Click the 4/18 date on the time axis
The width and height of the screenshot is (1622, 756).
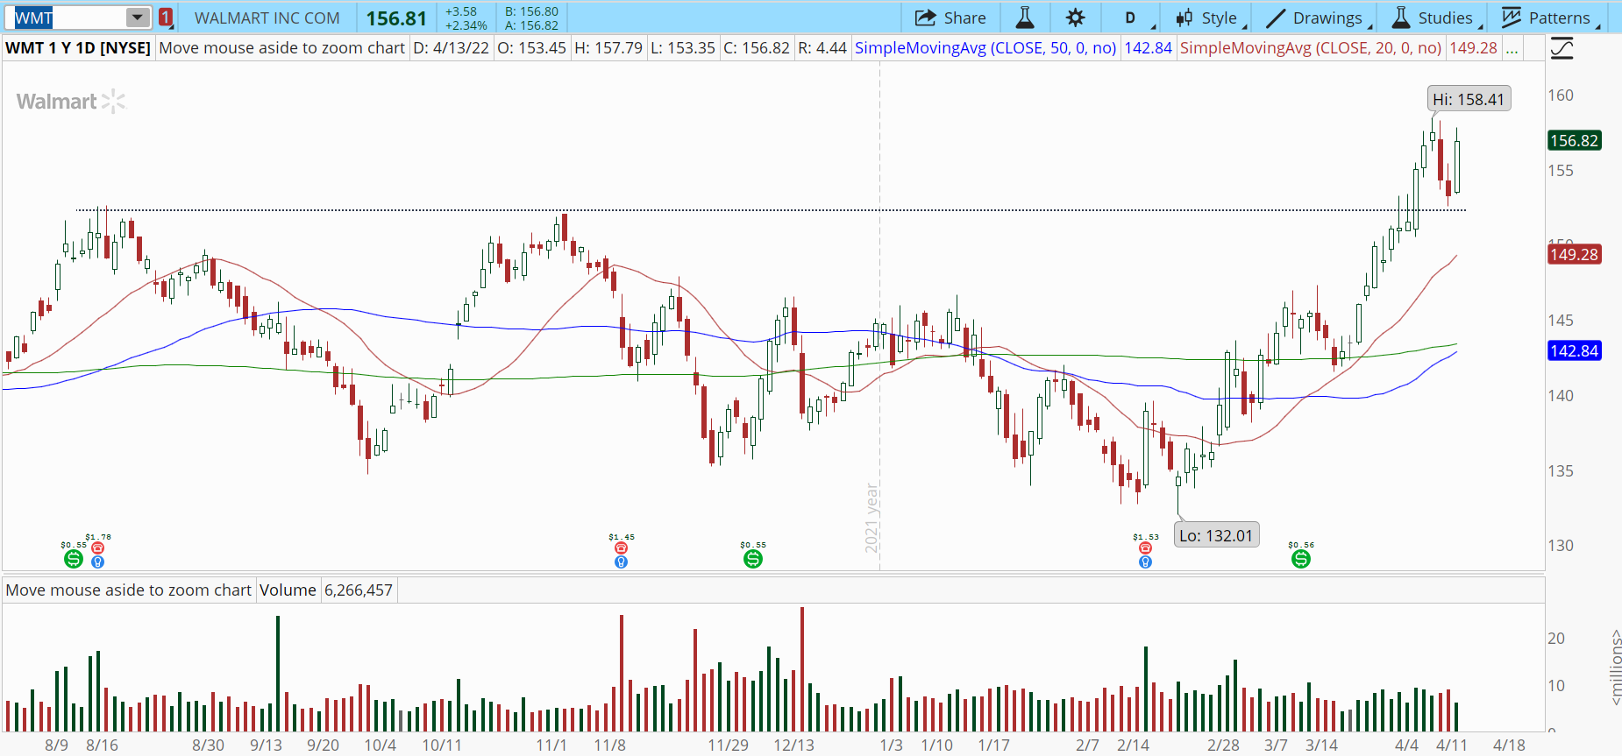[1509, 745]
